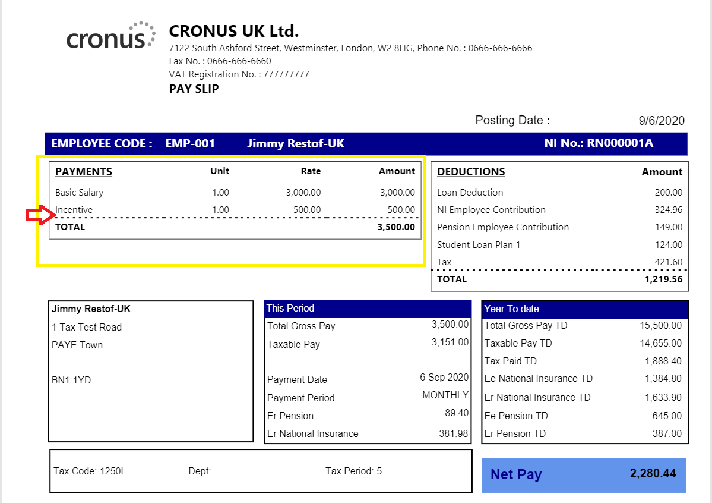Click the name Jimmy Restof-UK in address box

coord(91,309)
